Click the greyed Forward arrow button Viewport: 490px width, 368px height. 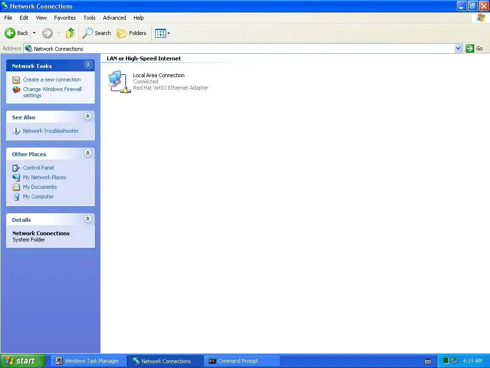point(47,33)
